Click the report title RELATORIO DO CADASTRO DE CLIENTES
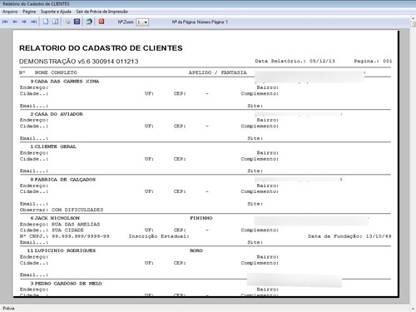 (101, 48)
